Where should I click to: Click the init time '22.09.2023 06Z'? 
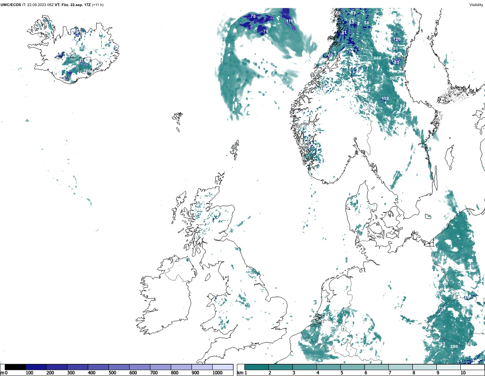click(41, 5)
